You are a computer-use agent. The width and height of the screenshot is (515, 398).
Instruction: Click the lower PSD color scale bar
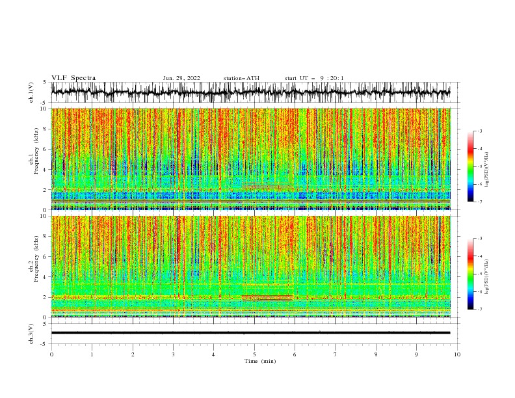click(x=471, y=274)
